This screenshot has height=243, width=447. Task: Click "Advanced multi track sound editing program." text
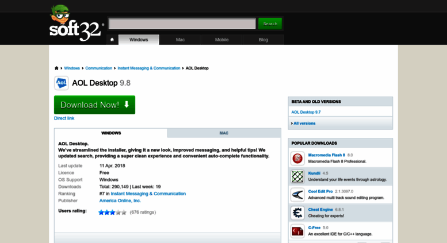tap(346, 198)
